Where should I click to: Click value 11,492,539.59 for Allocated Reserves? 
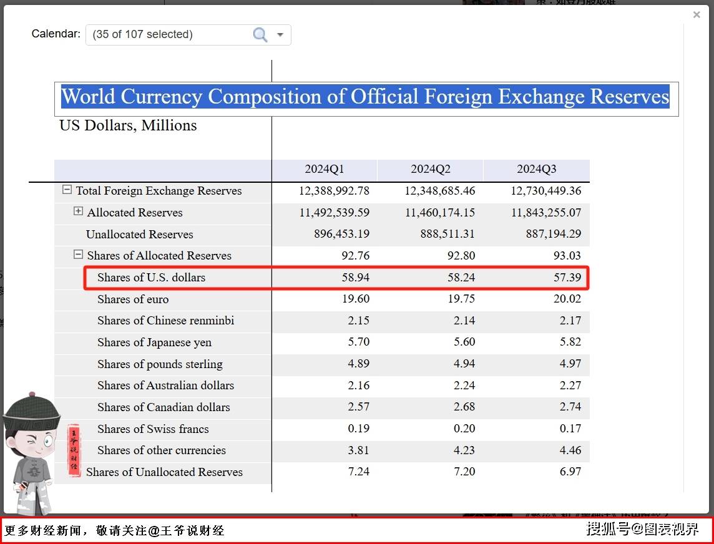pyautogui.click(x=335, y=213)
